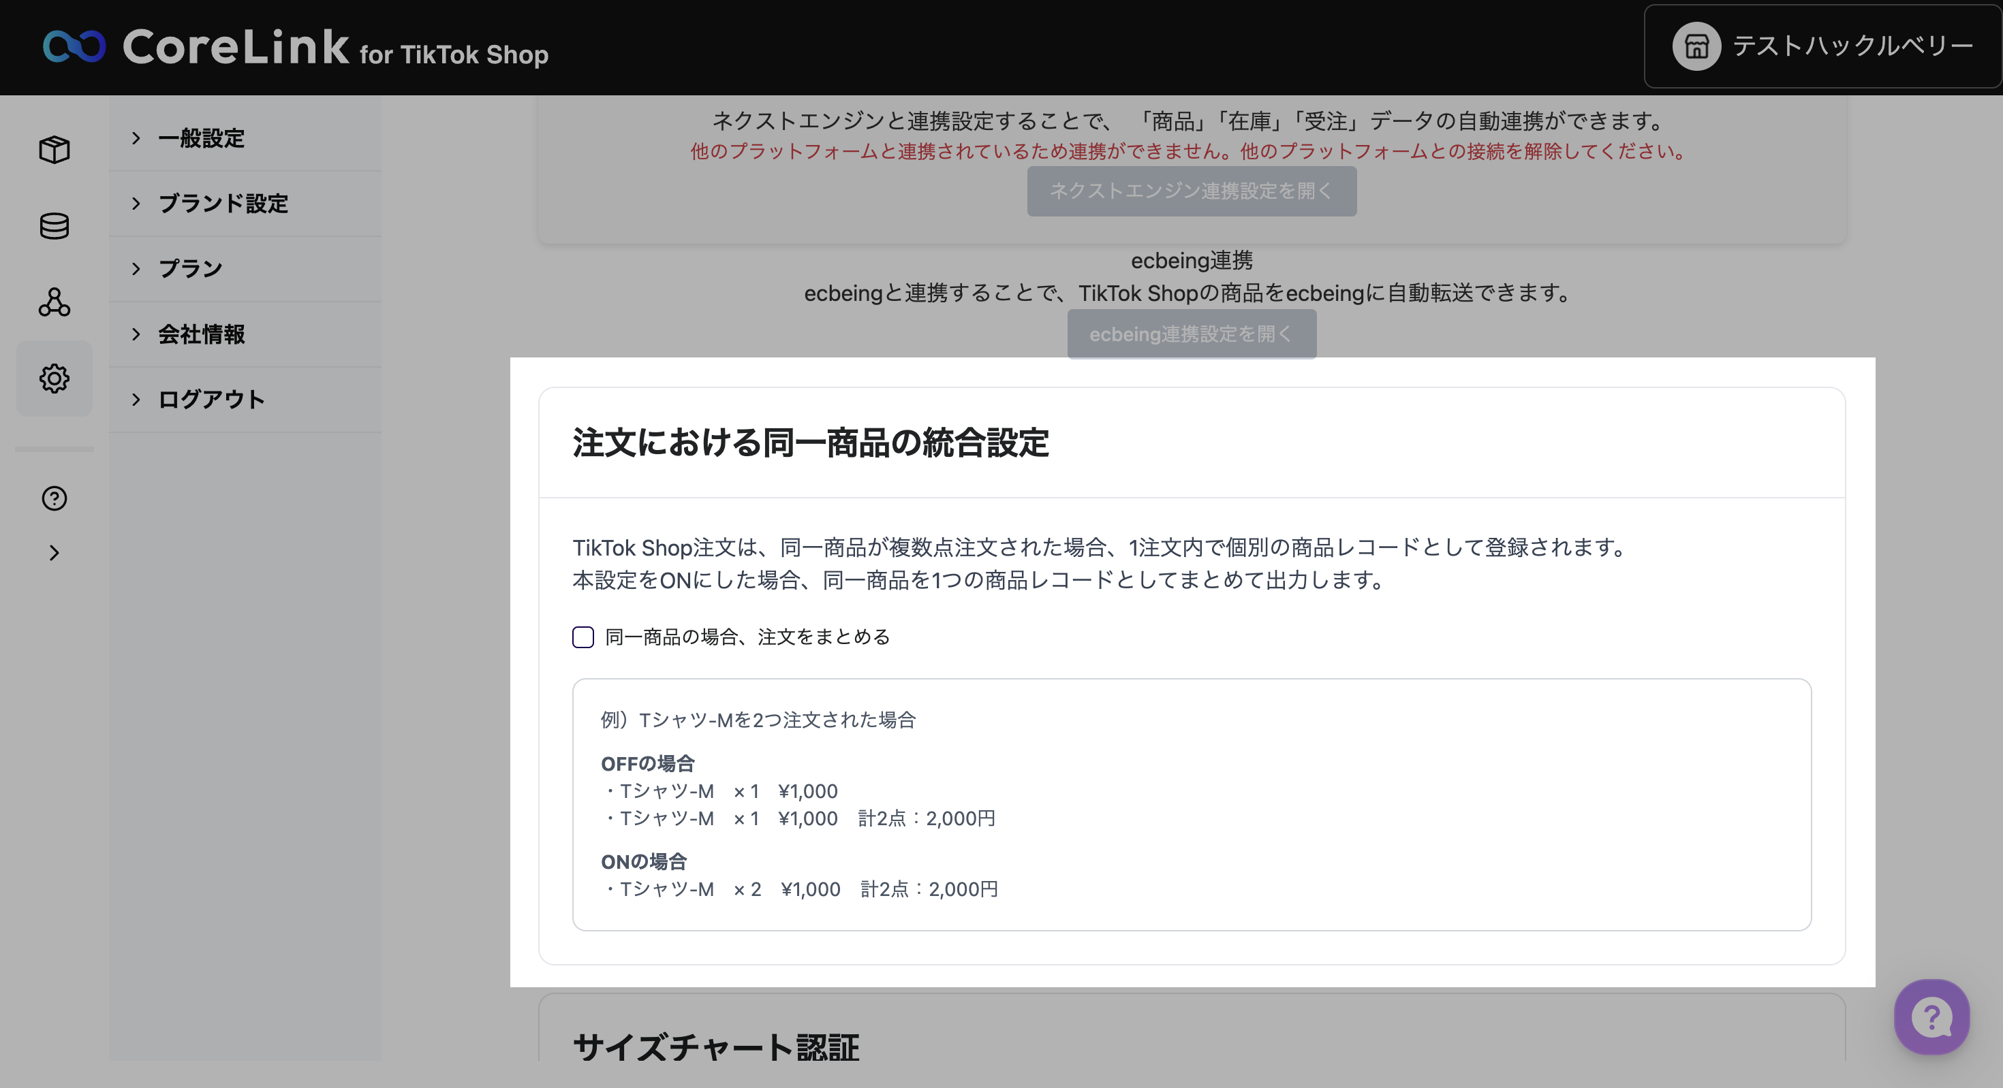Expand the ブランド設定 chevron
The image size is (2003, 1088).
coord(137,204)
